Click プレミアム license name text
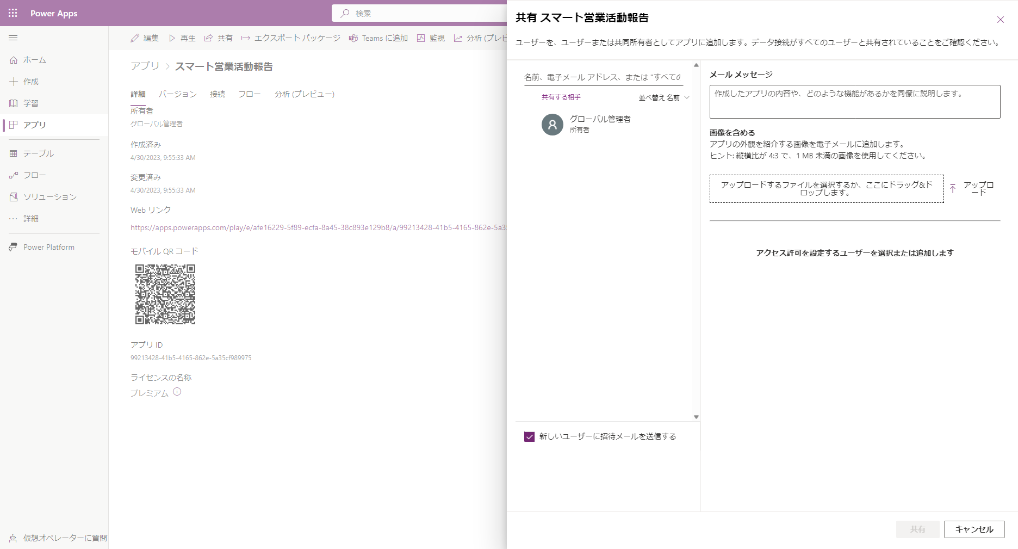1018x549 pixels. 150,393
